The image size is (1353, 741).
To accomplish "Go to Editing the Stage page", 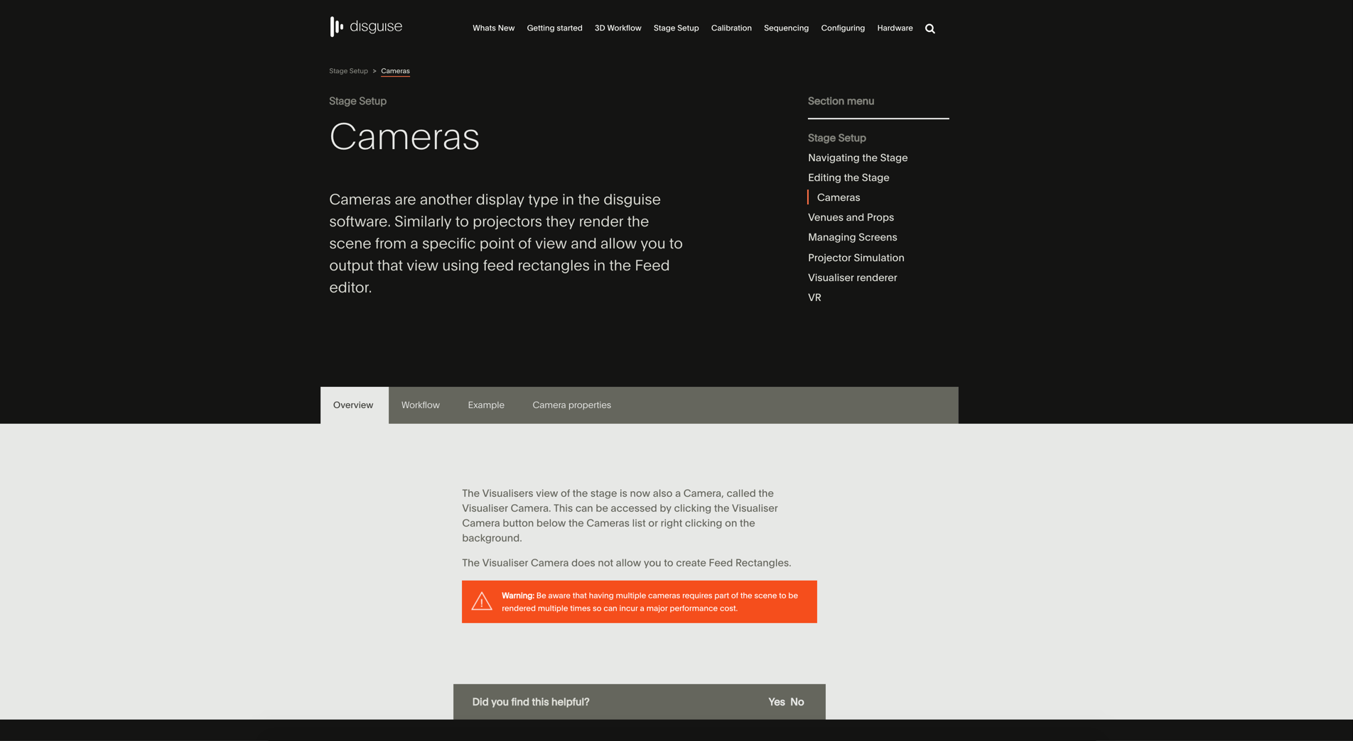I will click(848, 177).
